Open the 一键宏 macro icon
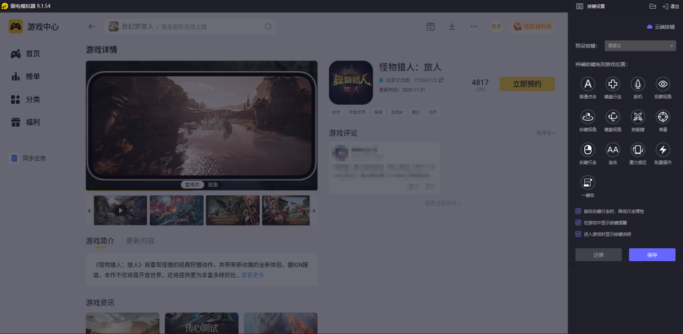 pyautogui.click(x=587, y=183)
